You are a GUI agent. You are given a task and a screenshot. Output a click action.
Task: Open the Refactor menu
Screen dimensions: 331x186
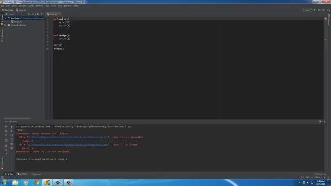click(39, 6)
